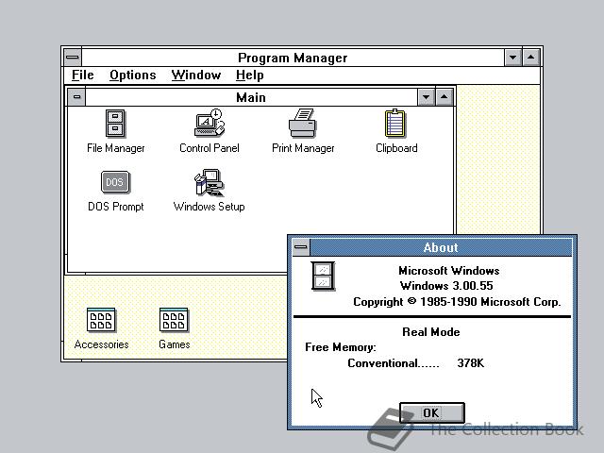604x453 pixels.
Task: Click the 'Real Mode' text
Action: (431, 332)
